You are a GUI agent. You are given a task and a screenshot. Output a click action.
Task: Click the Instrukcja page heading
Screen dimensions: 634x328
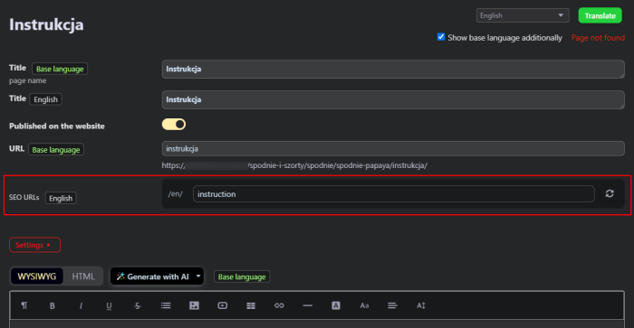(x=46, y=24)
